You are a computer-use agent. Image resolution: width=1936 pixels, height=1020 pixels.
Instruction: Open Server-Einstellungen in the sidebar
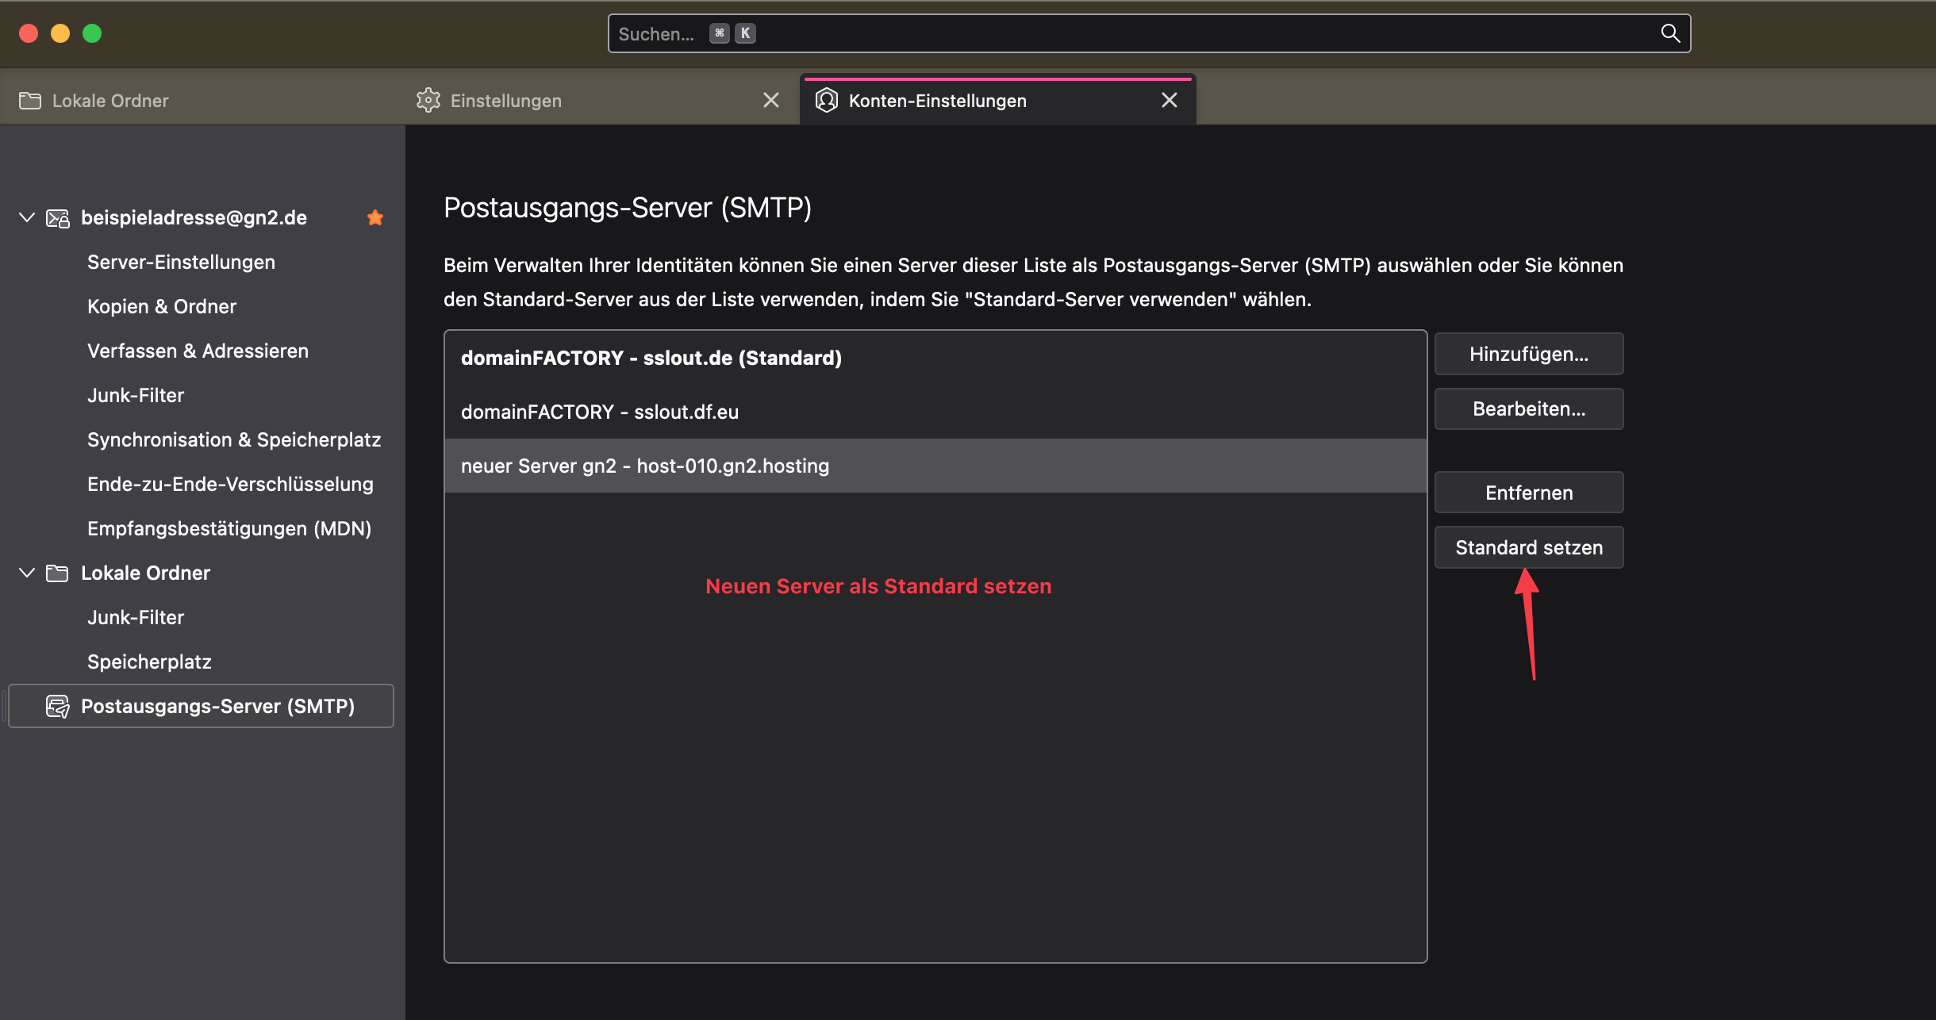(181, 262)
